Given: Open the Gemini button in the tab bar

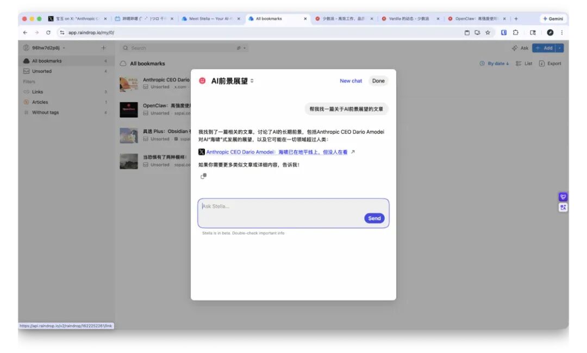Looking at the screenshot, I should [x=553, y=18].
